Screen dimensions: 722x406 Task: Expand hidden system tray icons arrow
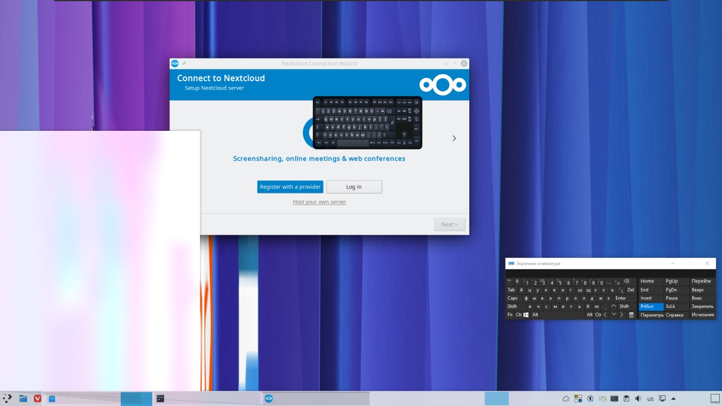coord(673,399)
